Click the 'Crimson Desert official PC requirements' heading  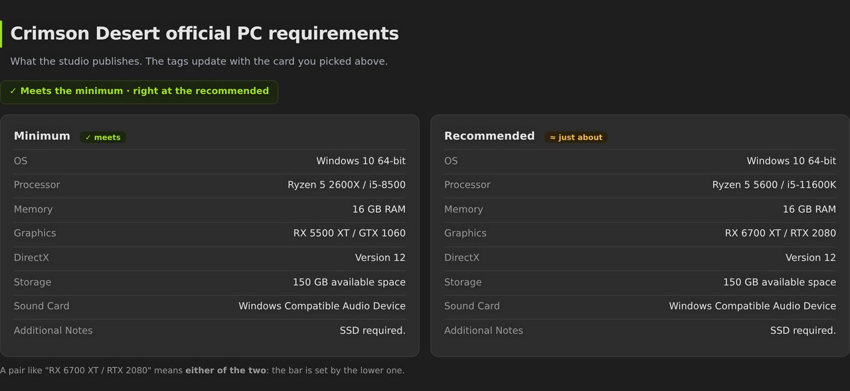point(205,34)
